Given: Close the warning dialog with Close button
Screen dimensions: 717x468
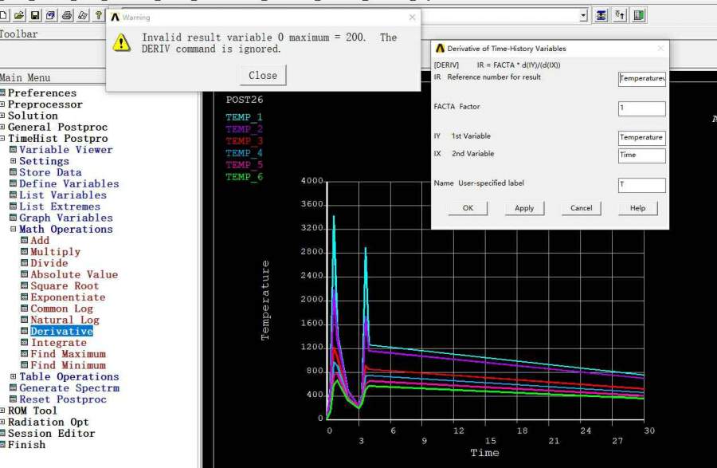Looking at the screenshot, I should pyautogui.click(x=262, y=76).
